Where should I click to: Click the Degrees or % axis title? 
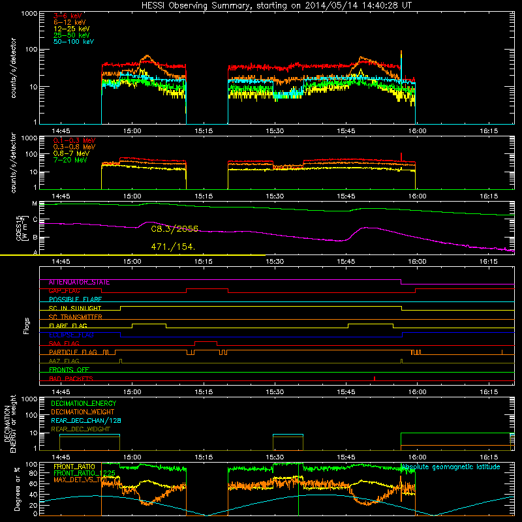(x=17, y=489)
